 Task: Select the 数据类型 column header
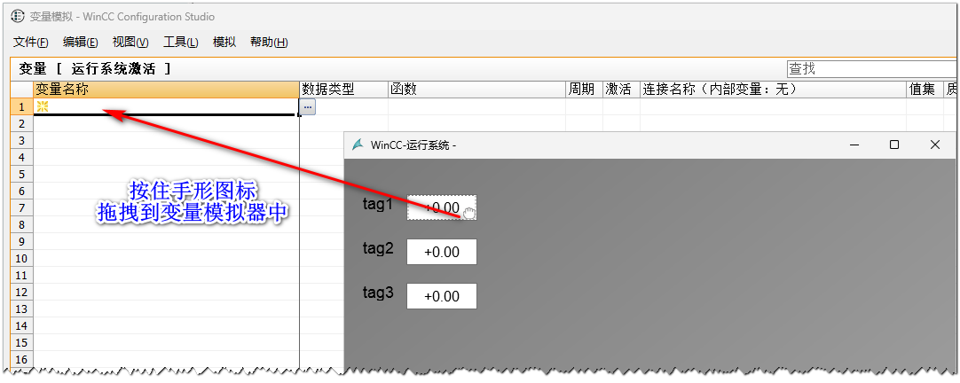343,90
